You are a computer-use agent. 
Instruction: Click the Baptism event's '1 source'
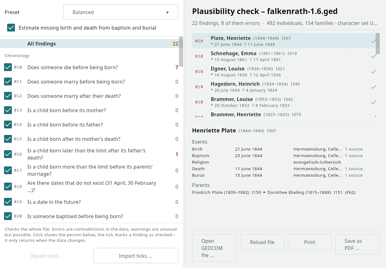354,156
